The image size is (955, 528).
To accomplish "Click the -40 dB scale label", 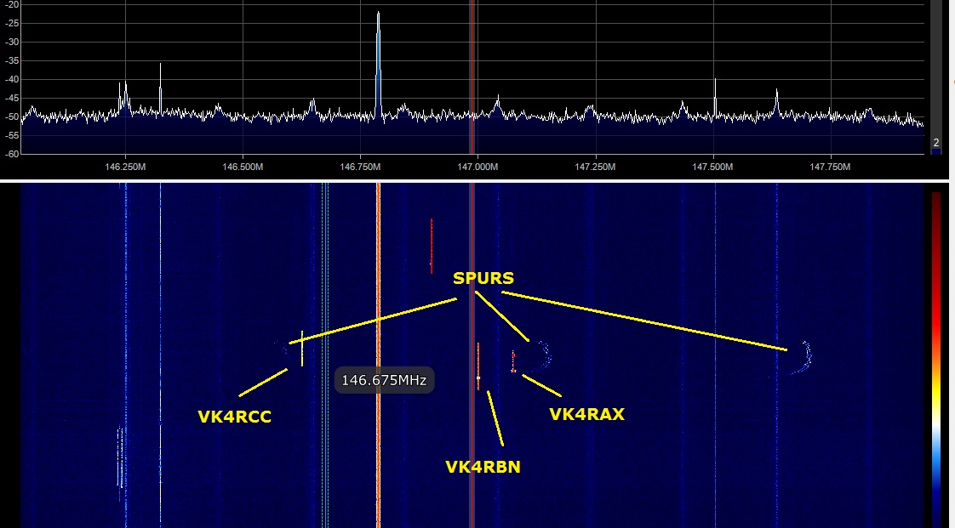I will pyautogui.click(x=11, y=79).
